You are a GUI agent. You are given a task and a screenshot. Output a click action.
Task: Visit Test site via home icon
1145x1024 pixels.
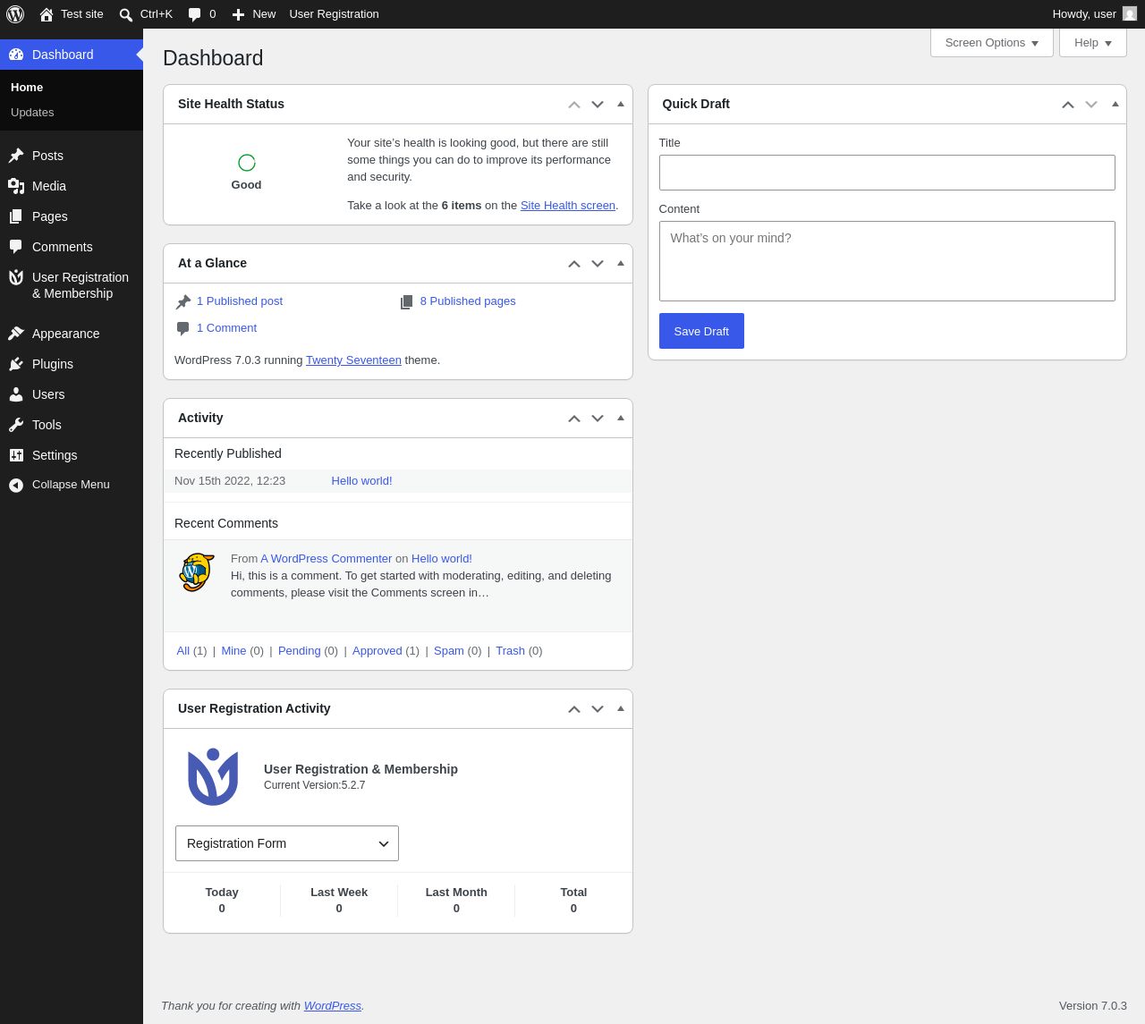(47, 14)
